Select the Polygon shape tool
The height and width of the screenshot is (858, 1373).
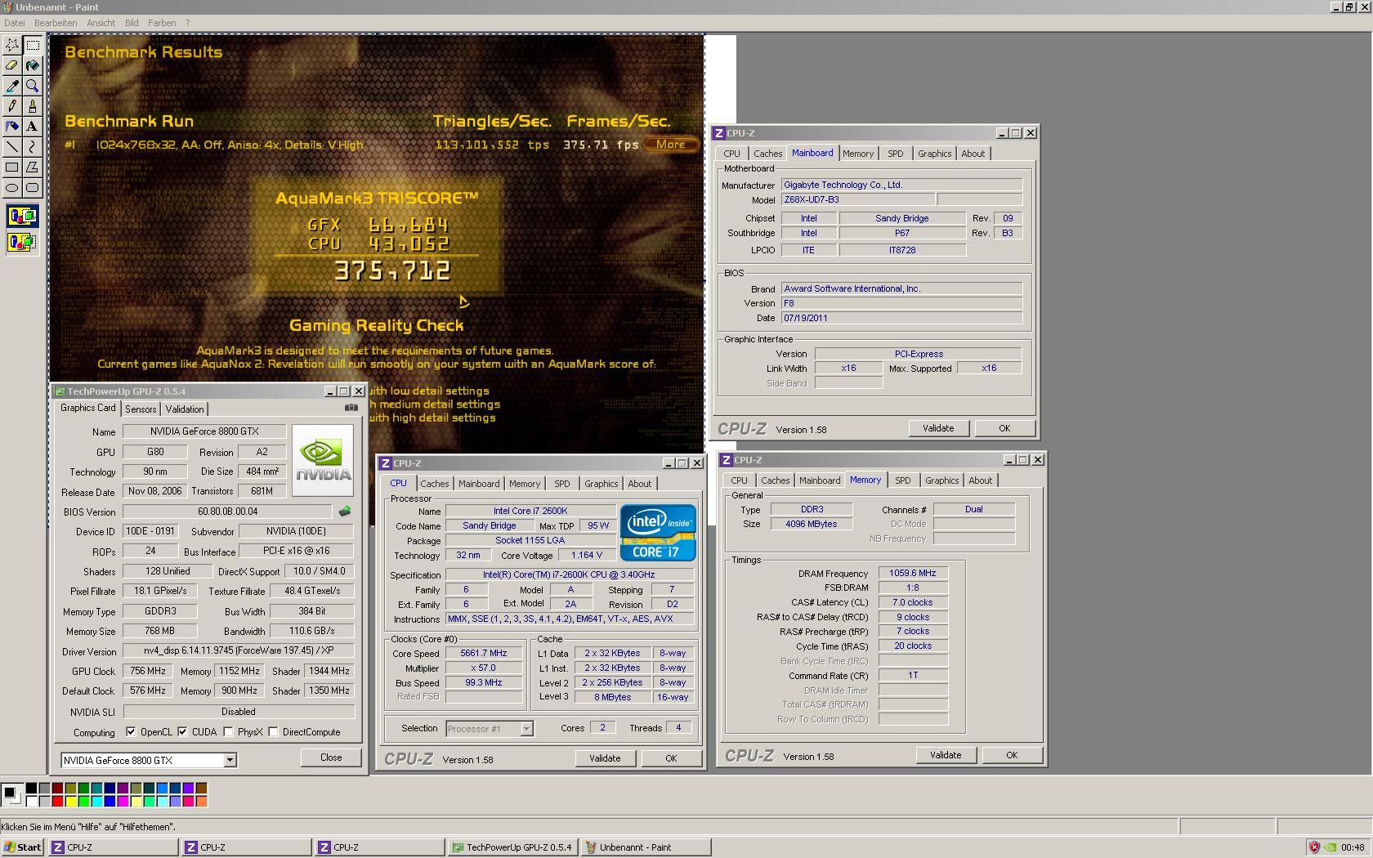[33, 168]
